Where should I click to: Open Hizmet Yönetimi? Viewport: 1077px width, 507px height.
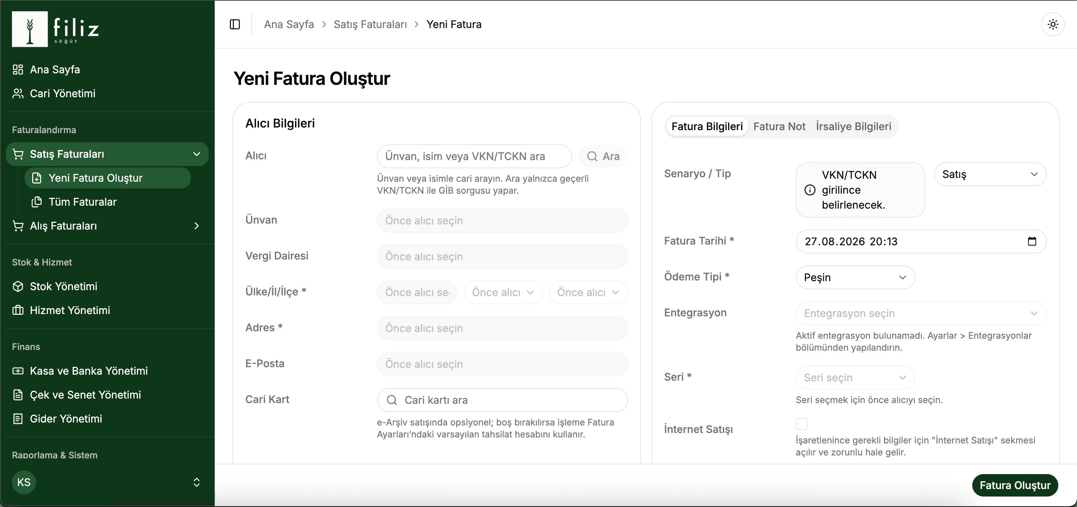coord(107,310)
